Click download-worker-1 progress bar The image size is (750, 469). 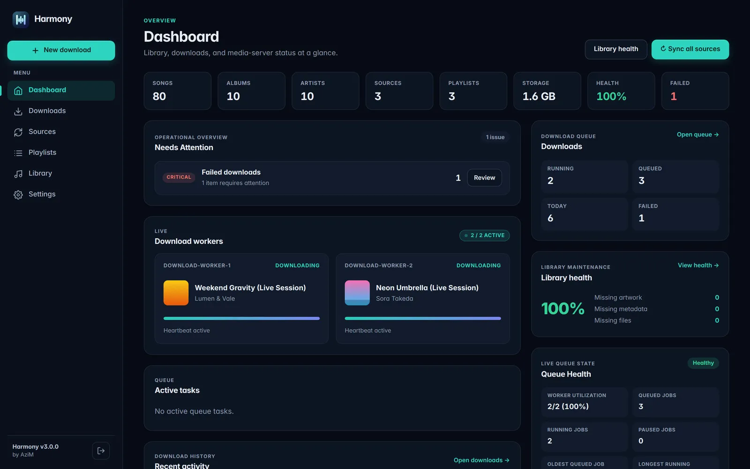pyautogui.click(x=241, y=318)
